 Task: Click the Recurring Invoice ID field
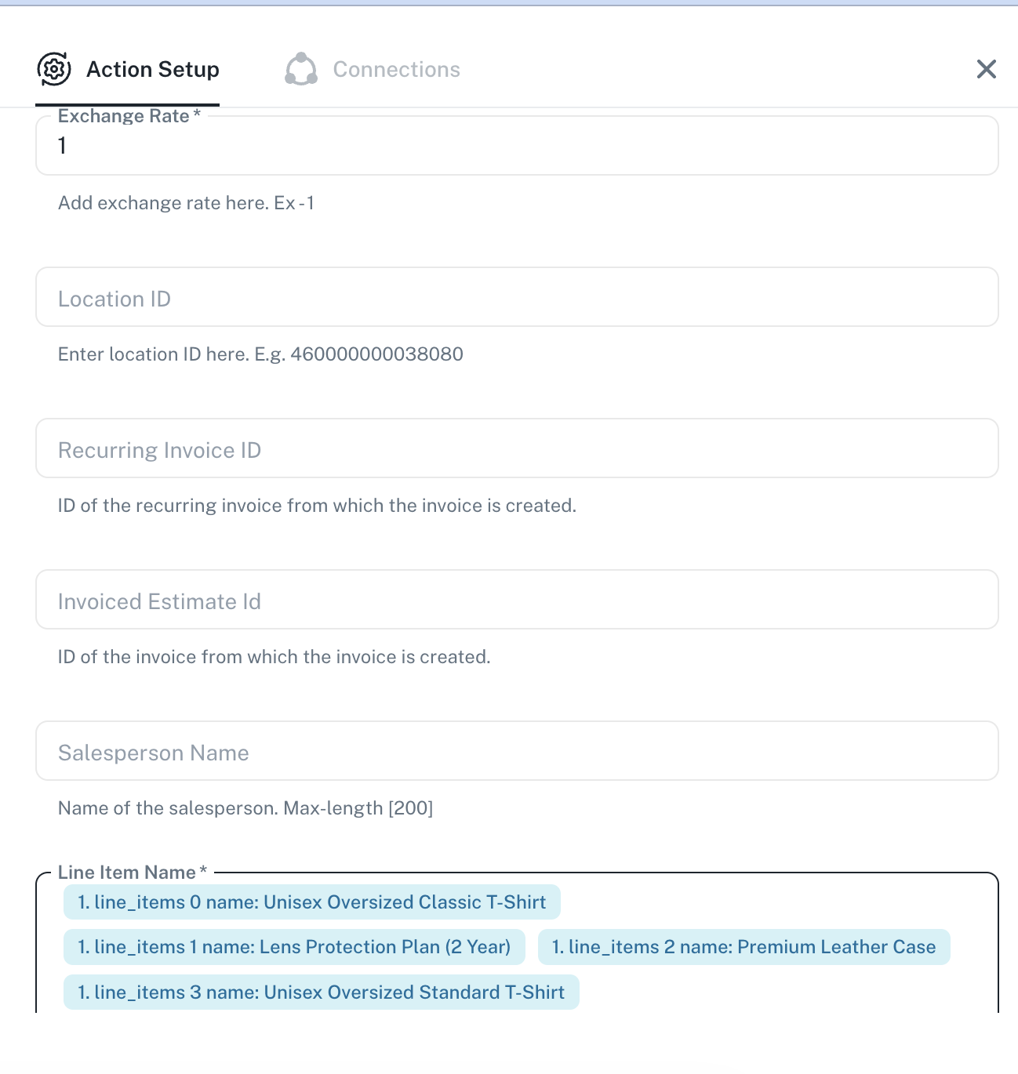516,449
